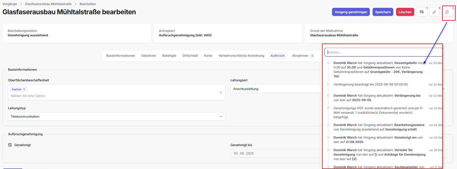Focus the Suchen search field in history

(383, 52)
